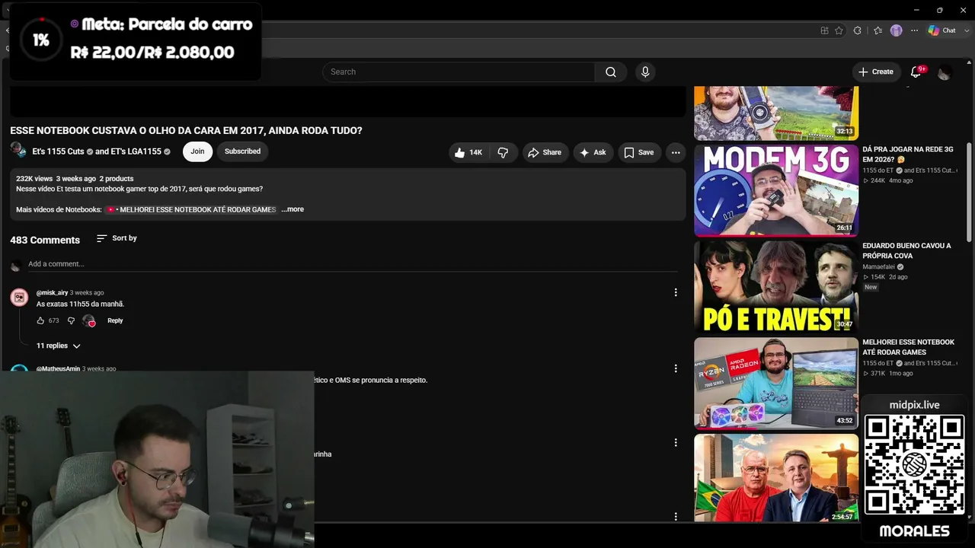Open the MODEM 3G video thumbnail

(776, 190)
